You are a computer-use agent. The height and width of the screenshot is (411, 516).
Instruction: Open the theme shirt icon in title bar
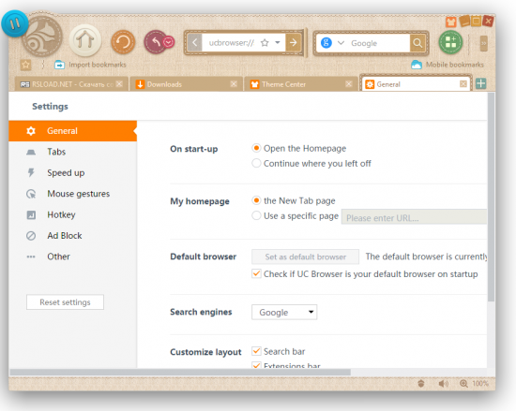point(451,22)
